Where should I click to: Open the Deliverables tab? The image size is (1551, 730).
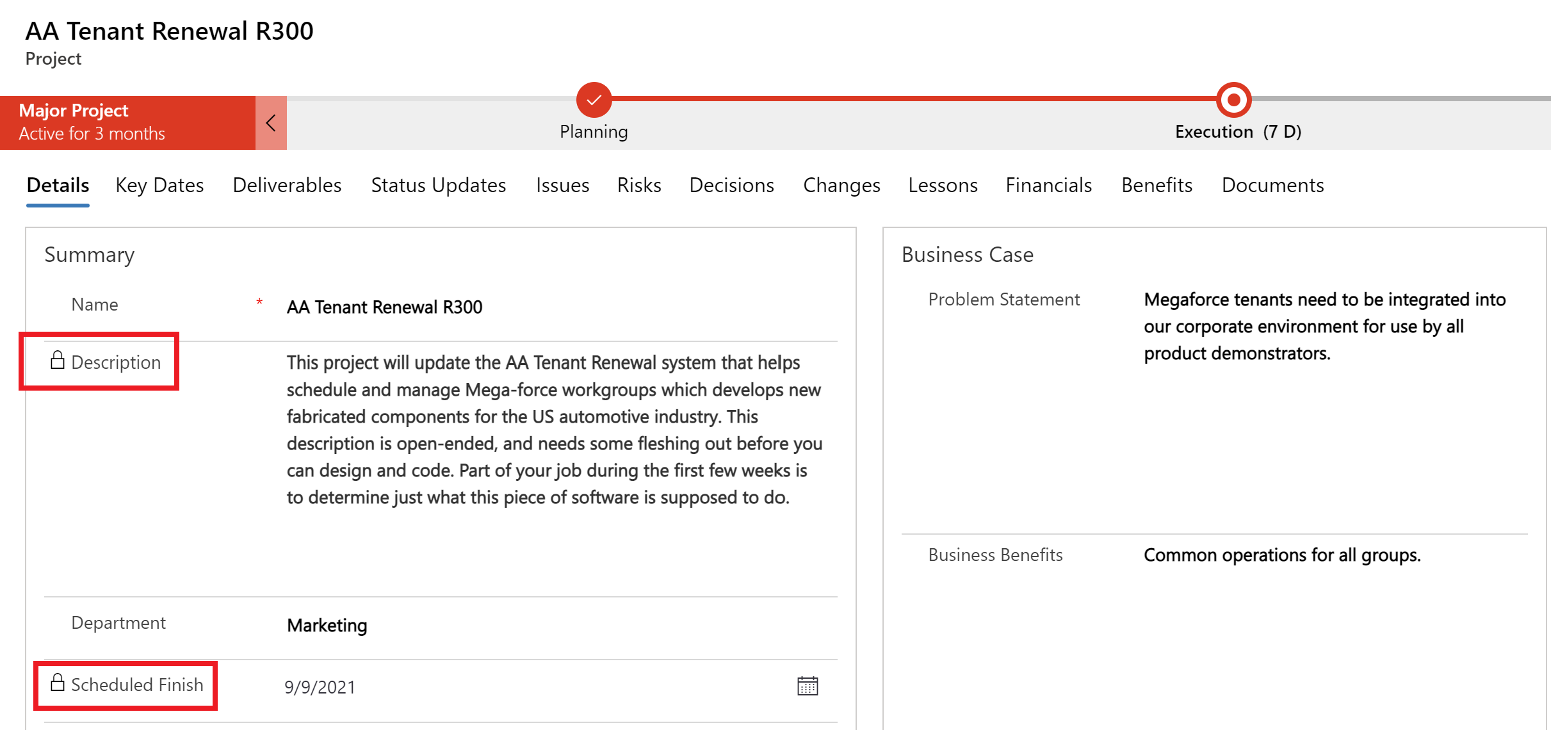287,185
